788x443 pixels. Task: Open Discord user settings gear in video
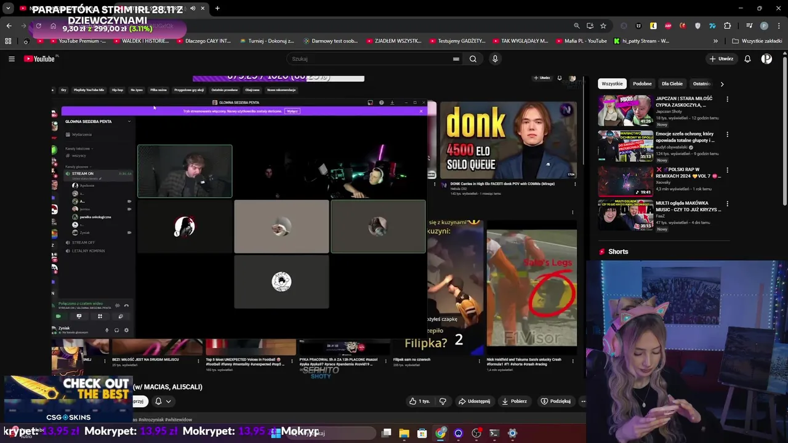click(126, 330)
